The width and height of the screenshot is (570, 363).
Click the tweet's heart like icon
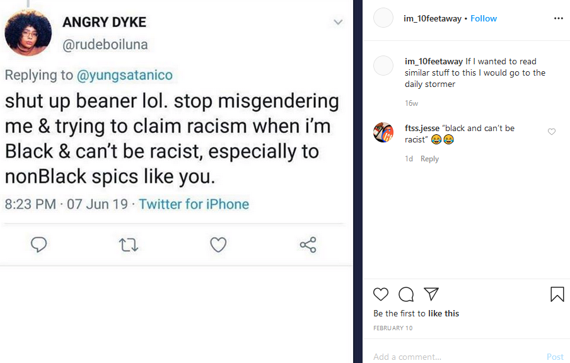218,245
